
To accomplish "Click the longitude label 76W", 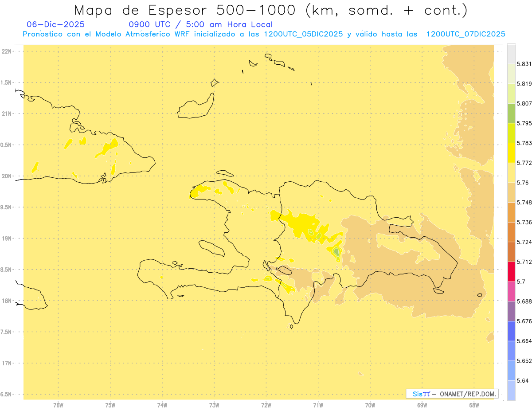I will coord(58,405).
